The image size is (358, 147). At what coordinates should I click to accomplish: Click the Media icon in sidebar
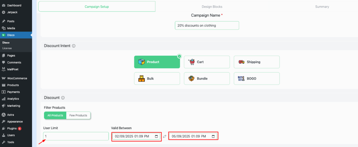(3, 28)
